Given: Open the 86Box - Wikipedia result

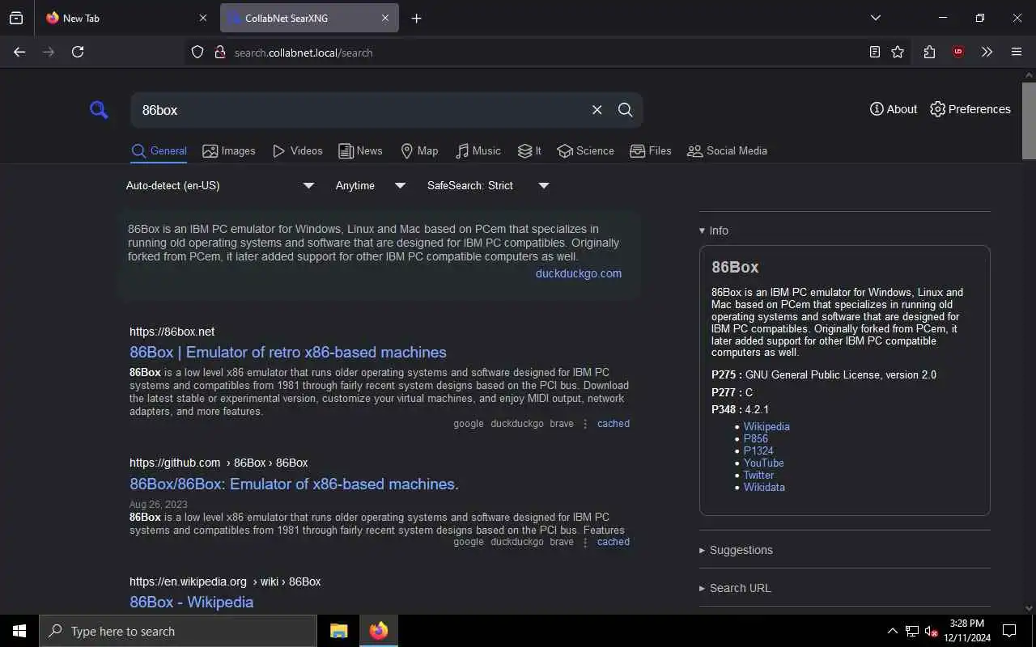Looking at the screenshot, I should point(191,602).
